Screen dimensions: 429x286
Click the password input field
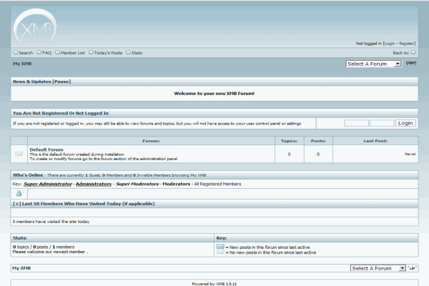point(381,123)
